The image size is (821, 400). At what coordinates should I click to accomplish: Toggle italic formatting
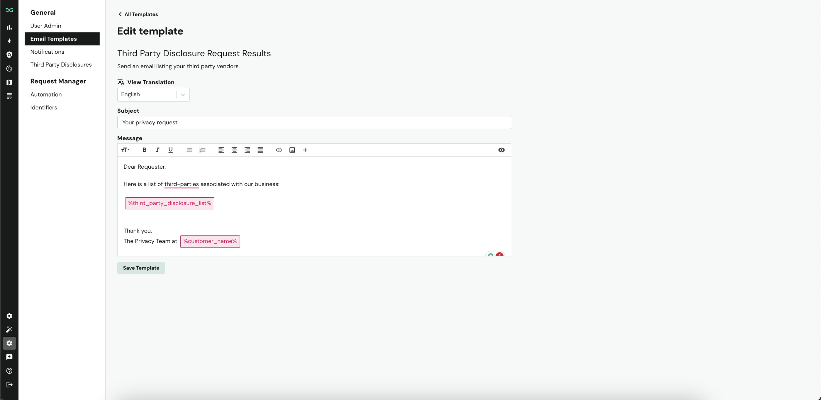[x=157, y=150]
